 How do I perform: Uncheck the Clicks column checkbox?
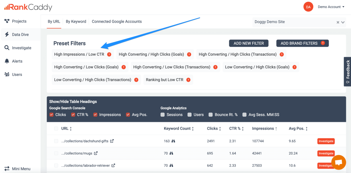51,115
